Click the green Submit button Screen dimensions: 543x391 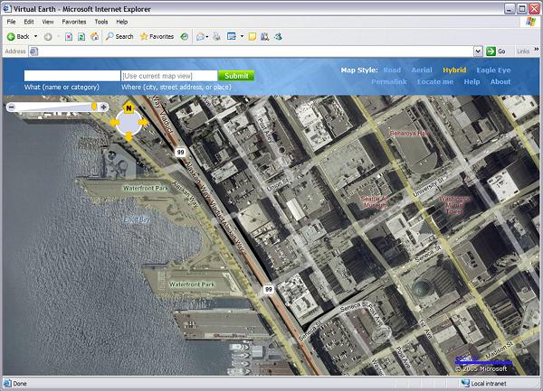[236, 76]
